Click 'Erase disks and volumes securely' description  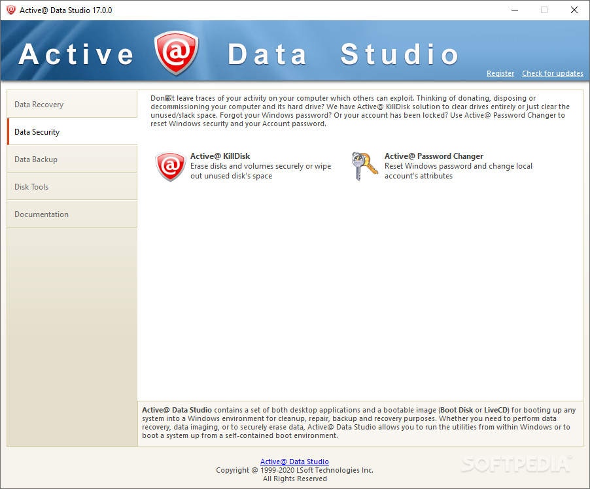(261, 171)
